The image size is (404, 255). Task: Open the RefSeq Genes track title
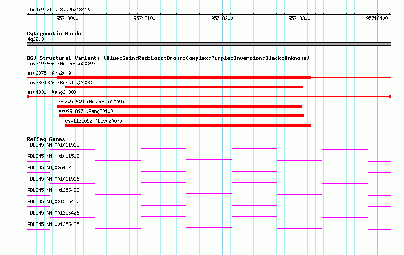[46, 139]
